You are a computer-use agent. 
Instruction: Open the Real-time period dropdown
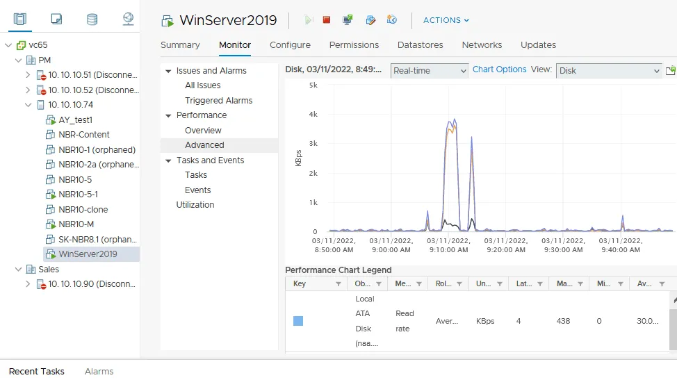coord(430,71)
